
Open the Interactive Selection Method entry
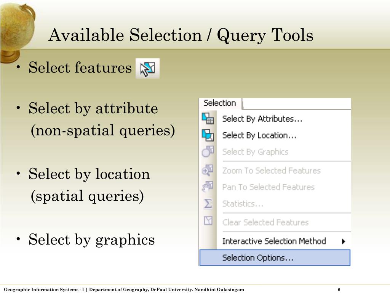tap(274, 241)
